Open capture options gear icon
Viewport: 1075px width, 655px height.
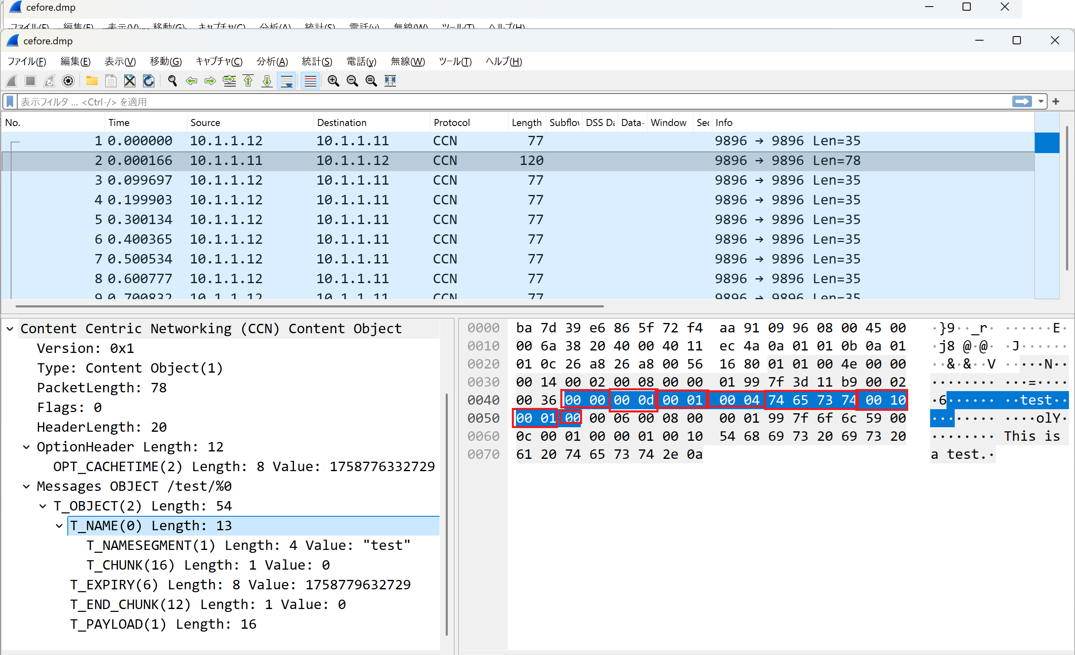point(68,80)
